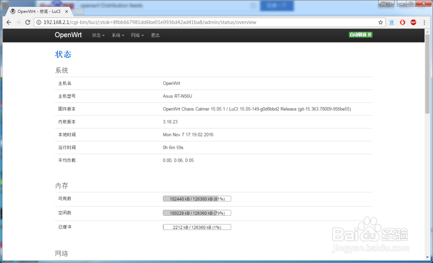
Task: Click 退出 to log out
Action: click(155, 36)
